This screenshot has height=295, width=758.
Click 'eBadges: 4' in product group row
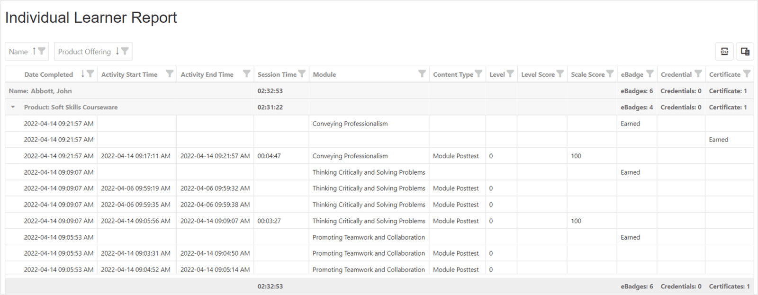click(637, 107)
